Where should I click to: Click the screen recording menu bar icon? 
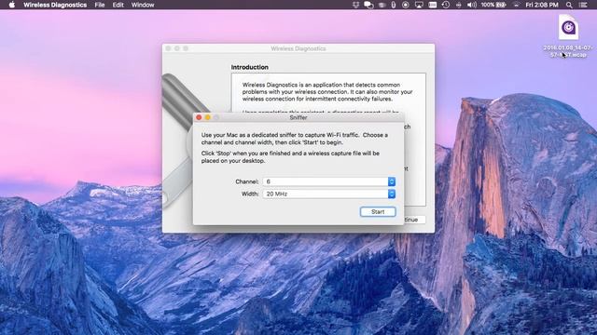pyautogui.click(x=406, y=5)
